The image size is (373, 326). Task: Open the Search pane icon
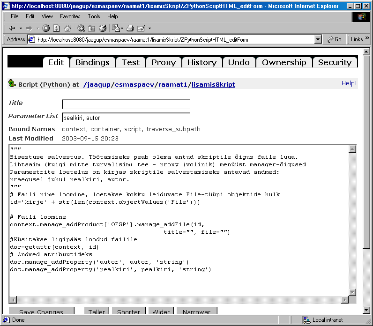coord(82,28)
